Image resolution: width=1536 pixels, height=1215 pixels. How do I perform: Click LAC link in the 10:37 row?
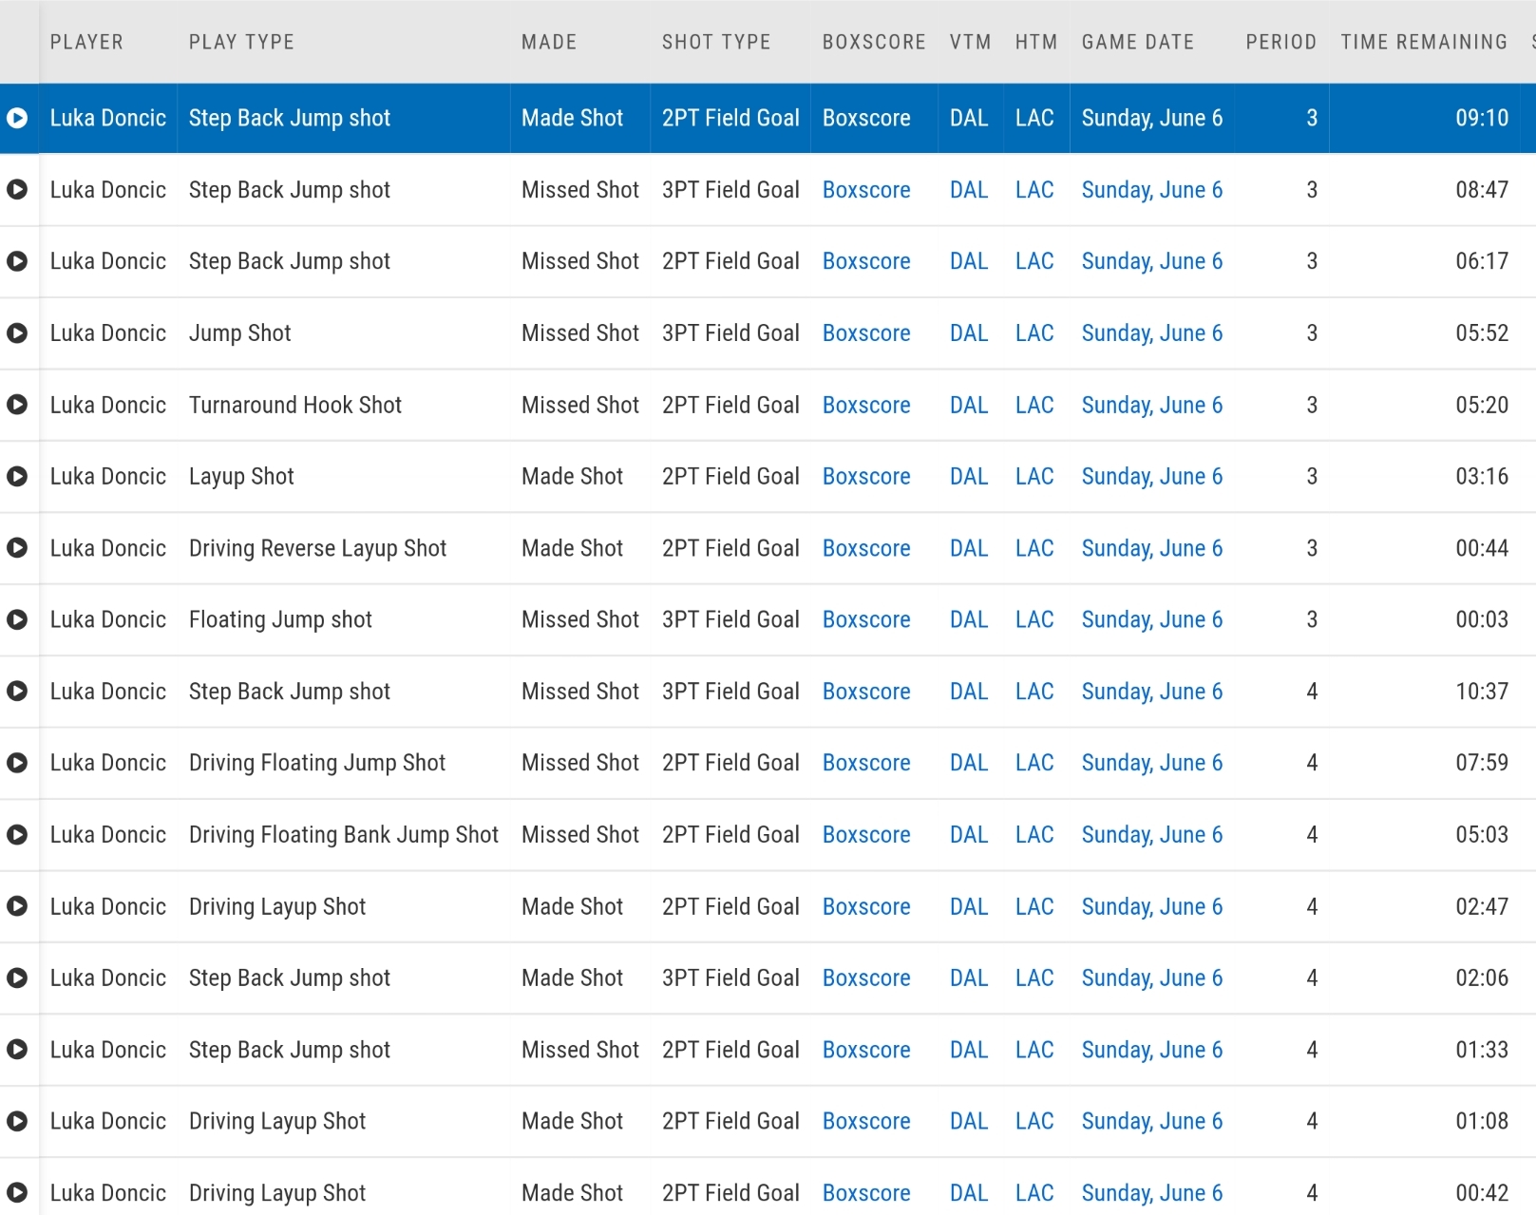1034,692
